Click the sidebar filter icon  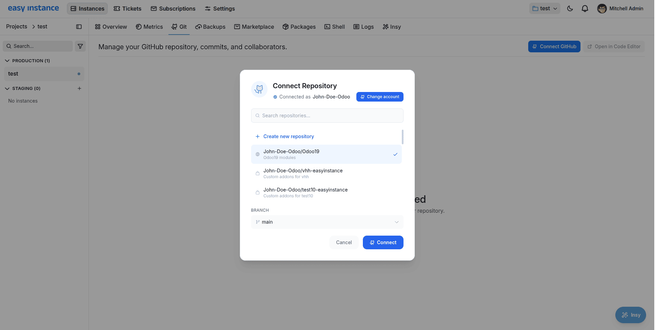coord(80,46)
